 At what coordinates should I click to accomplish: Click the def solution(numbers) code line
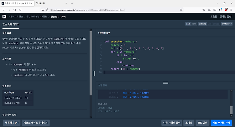coord(121,42)
